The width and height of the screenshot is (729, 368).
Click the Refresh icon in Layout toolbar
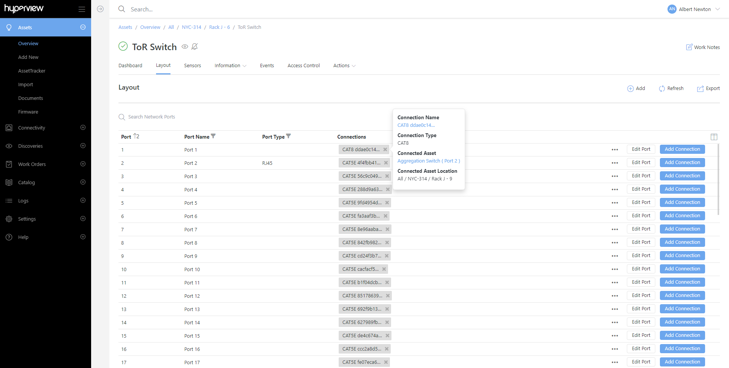click(662, 88)
